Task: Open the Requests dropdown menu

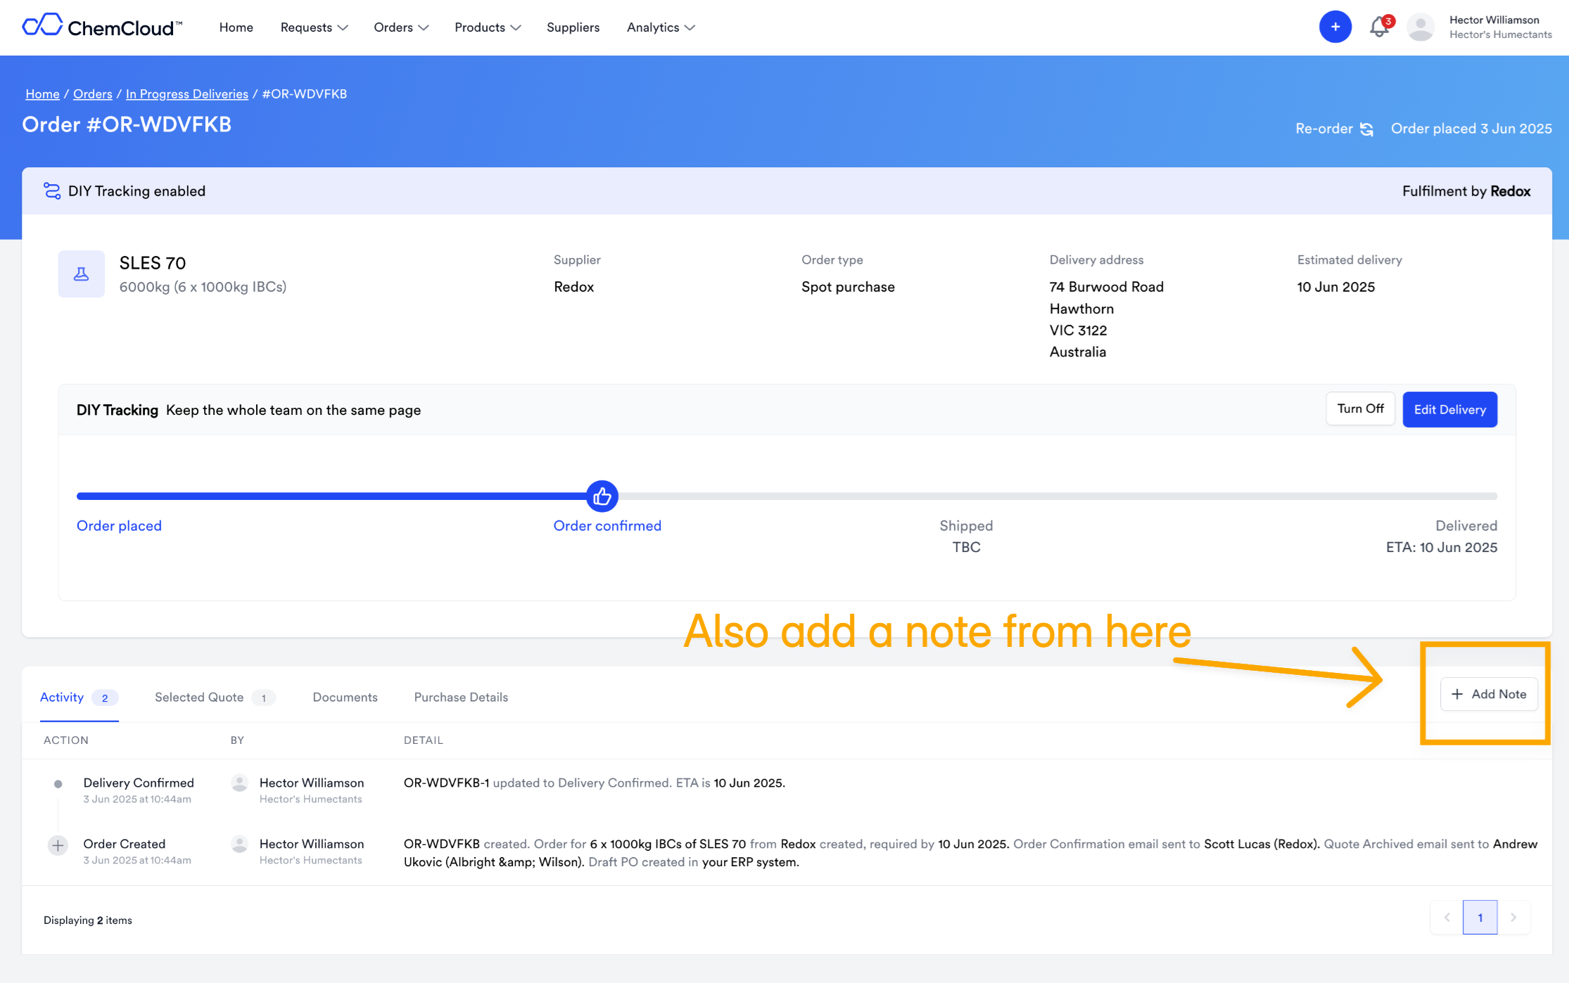Action: (x=314, y=27)
